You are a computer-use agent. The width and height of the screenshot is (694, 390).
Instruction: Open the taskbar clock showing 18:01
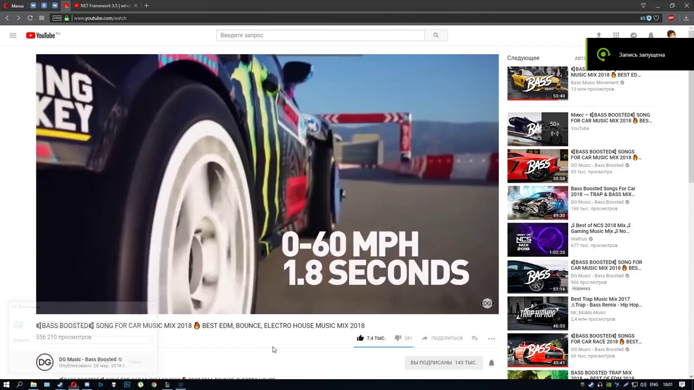(668, 385)
